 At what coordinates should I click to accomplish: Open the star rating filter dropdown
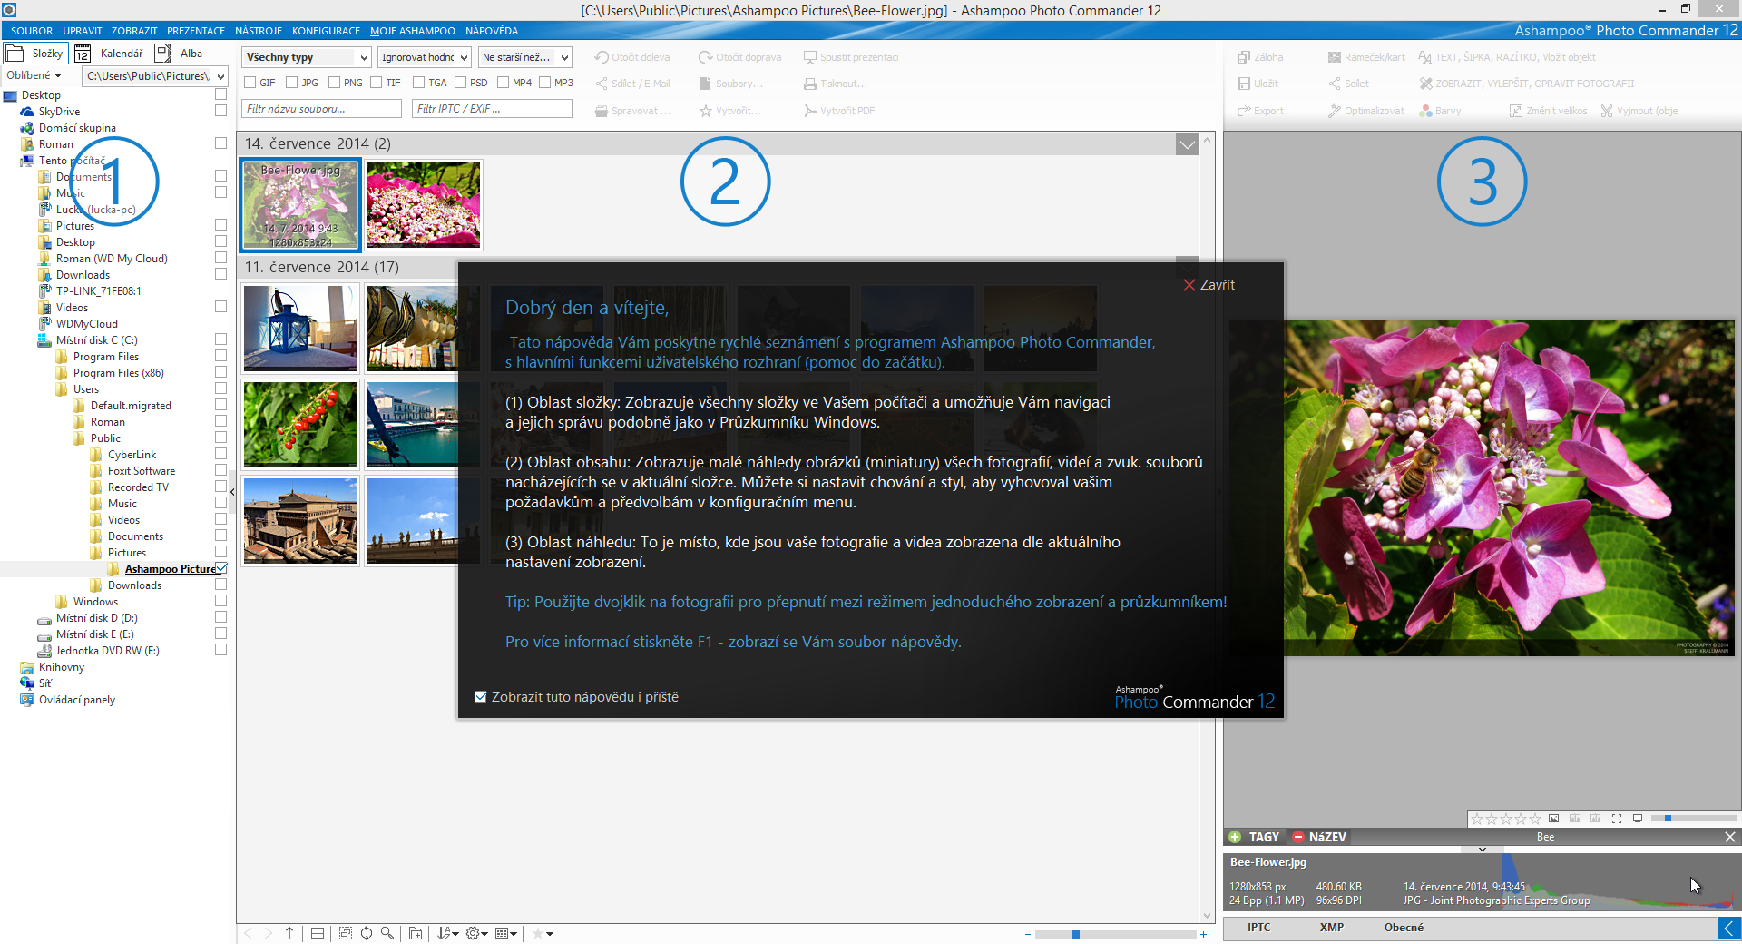click(x=543, y=933)
